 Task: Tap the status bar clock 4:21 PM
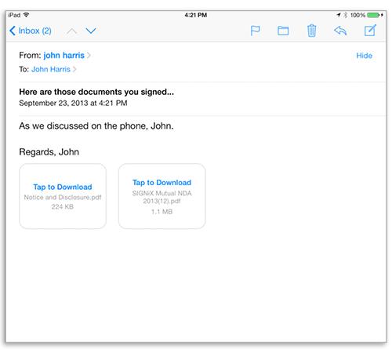[196, 15]
